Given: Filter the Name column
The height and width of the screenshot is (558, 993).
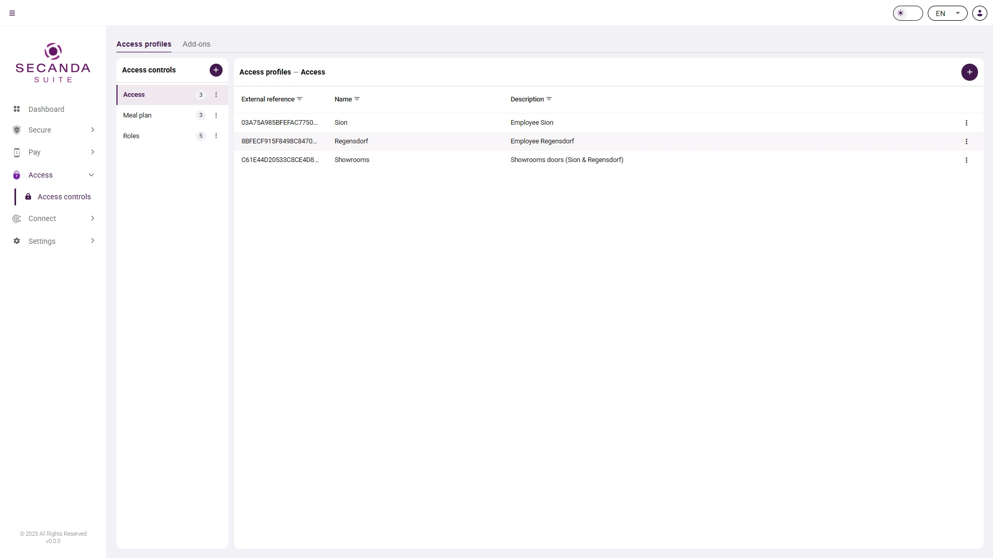Looking at the screenshot, I should (x=357, y=99).
